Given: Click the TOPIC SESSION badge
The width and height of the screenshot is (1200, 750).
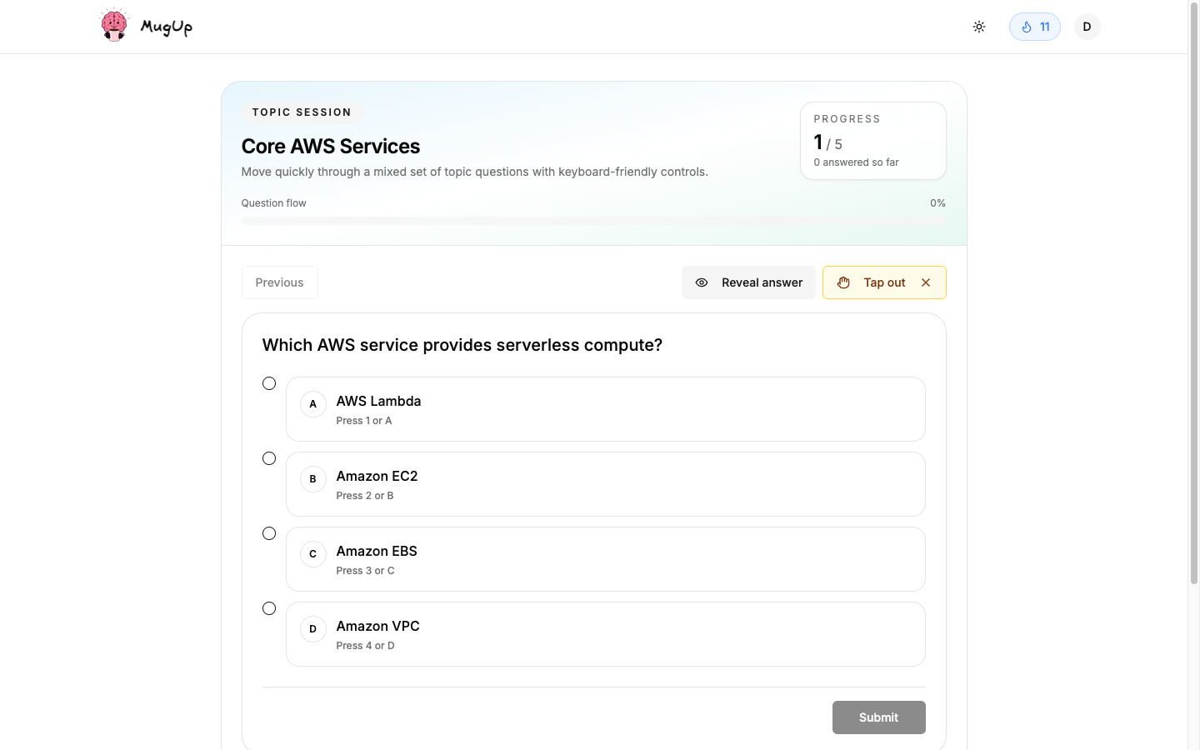Looking at the screenshot, I should (x=302, y=112).
